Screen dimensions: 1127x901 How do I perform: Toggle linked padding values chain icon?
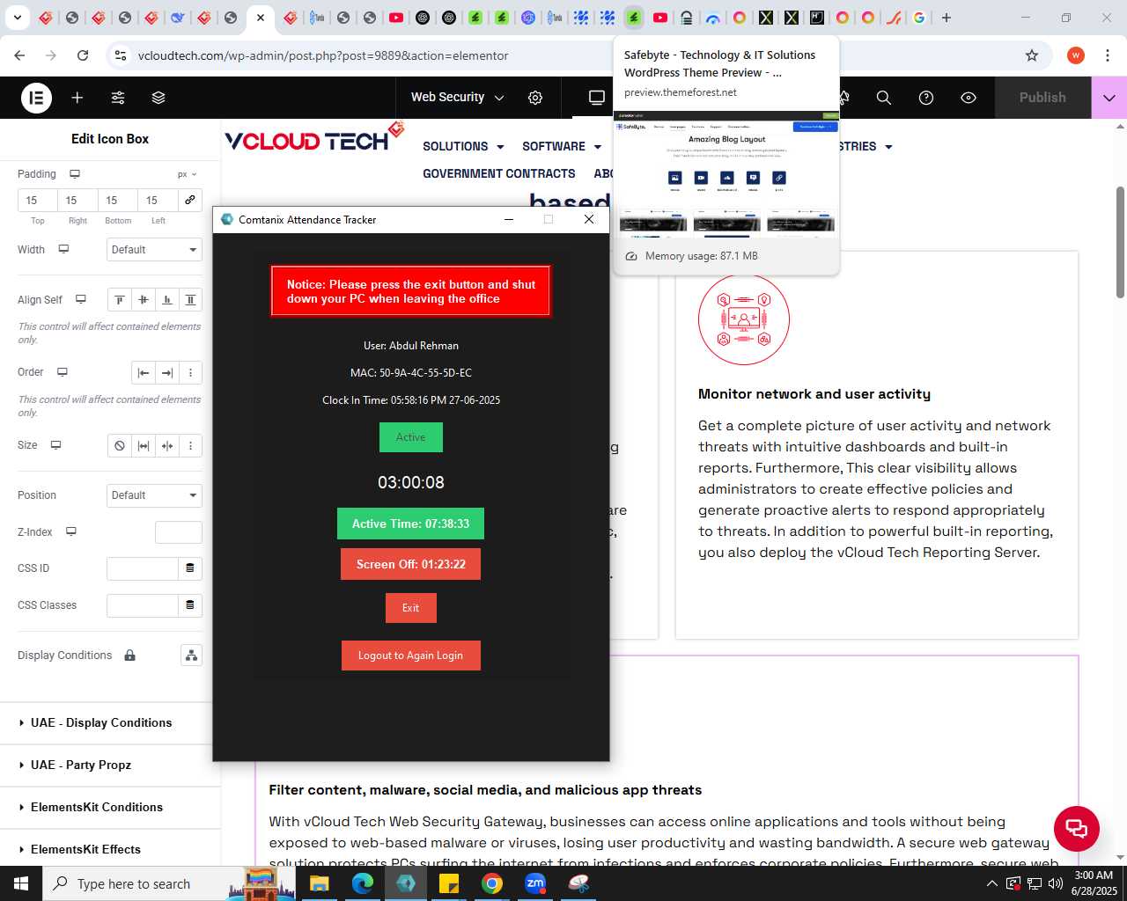(189, 200)
